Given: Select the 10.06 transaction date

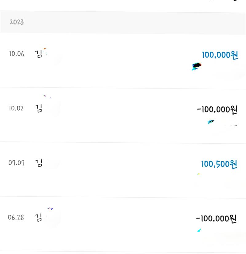Looking at the screenshot, I should (x=17, y=54).
